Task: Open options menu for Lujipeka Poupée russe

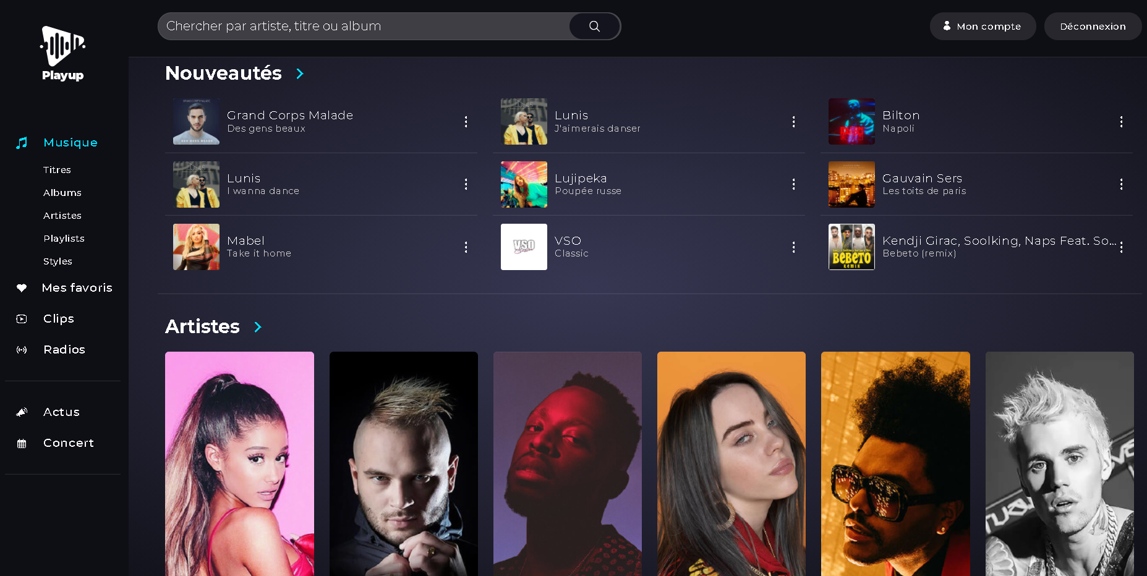Action: coord(793,184)
